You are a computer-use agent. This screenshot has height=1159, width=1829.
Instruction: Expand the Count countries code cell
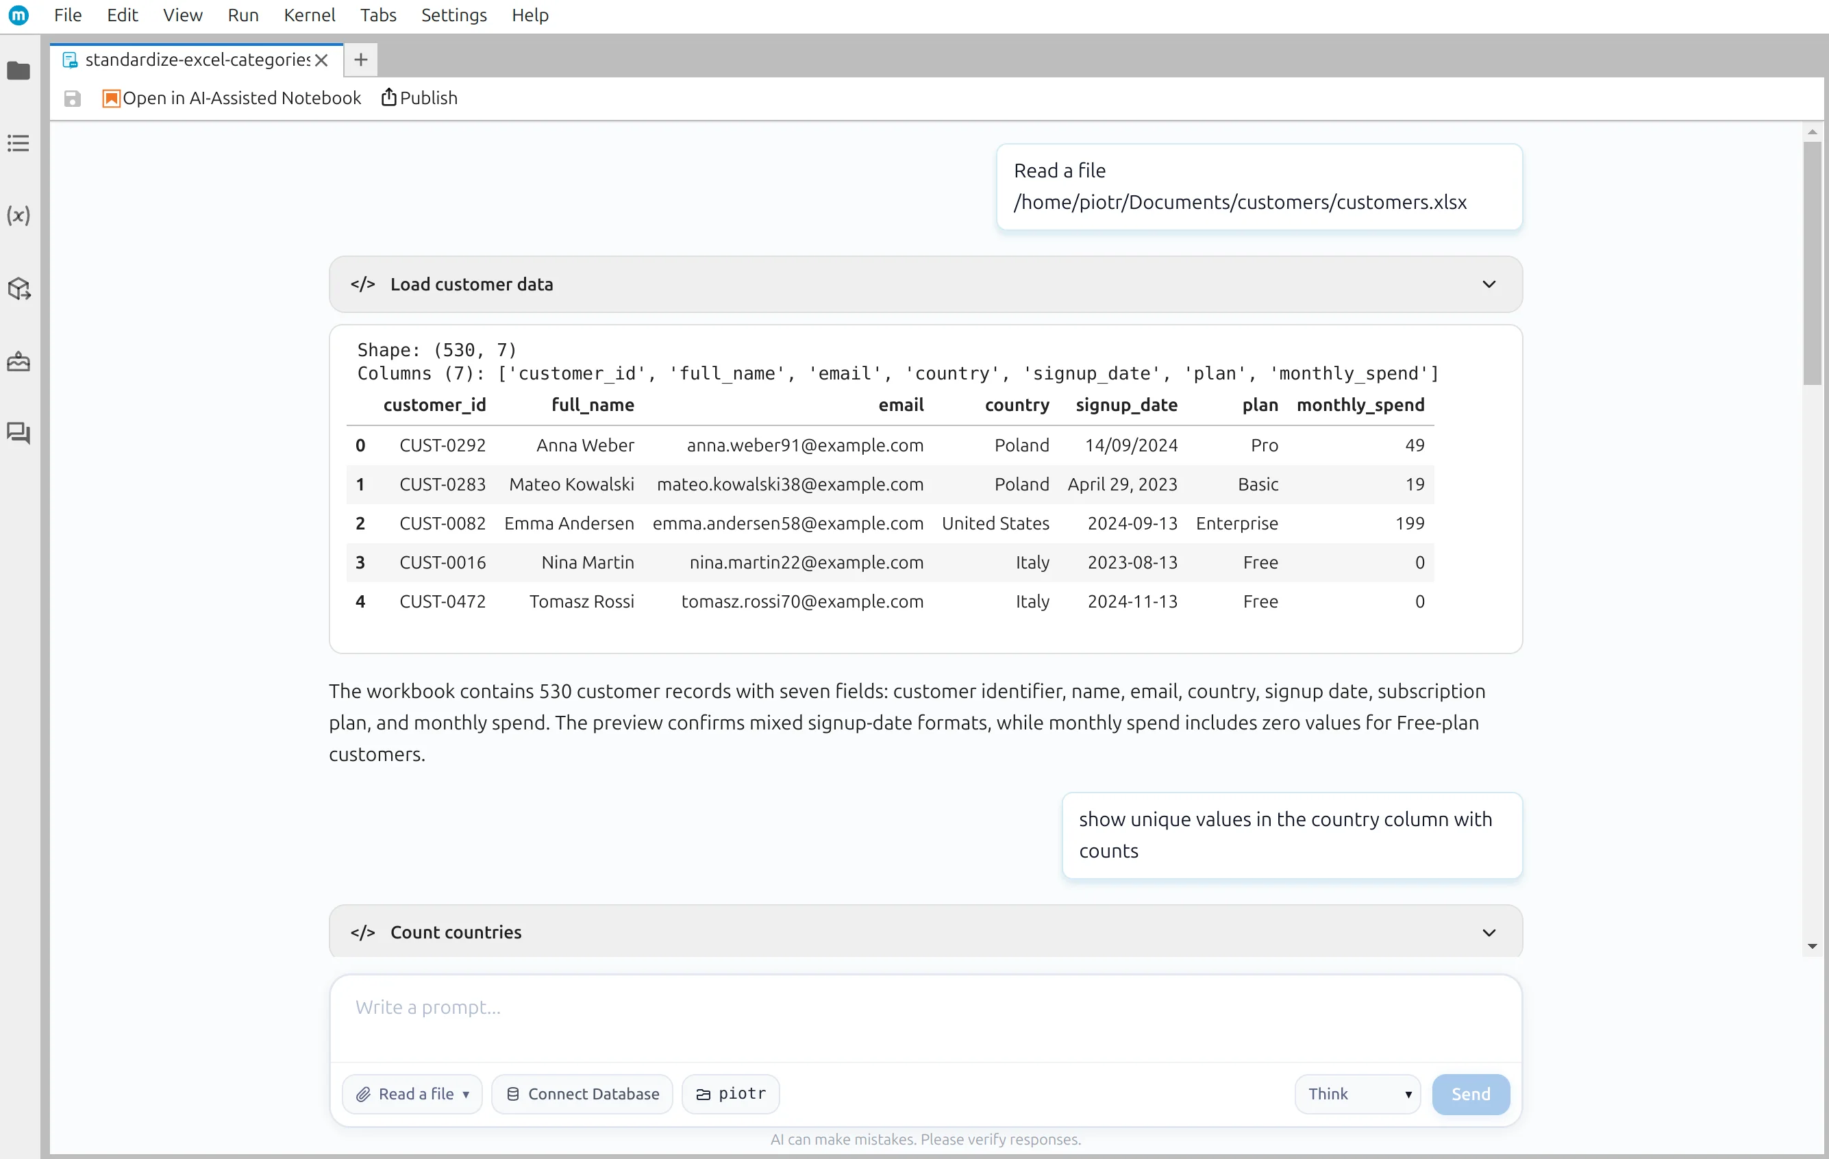[1488, 932]
